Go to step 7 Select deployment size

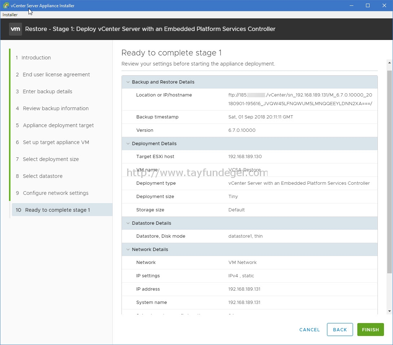click(x=47, y=159)
